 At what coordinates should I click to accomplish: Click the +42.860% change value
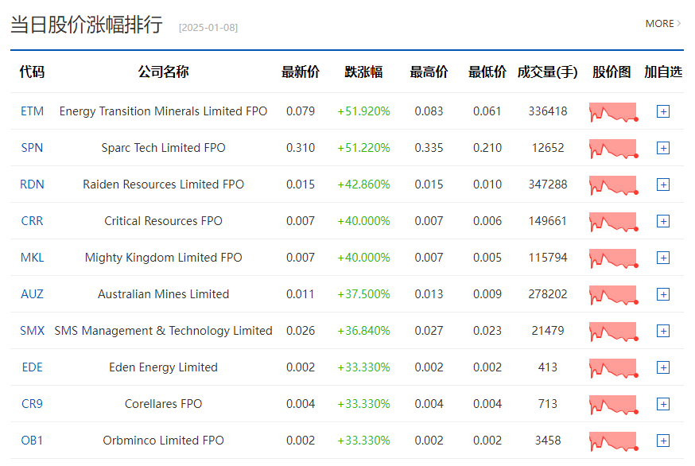pyautogui.click(x=363, y=184)
